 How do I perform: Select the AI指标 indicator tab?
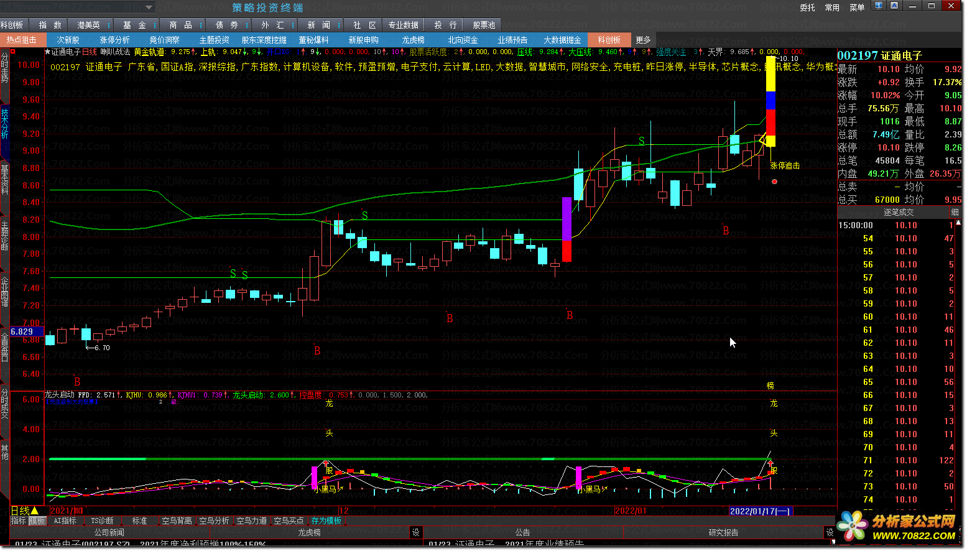[65, 521]
